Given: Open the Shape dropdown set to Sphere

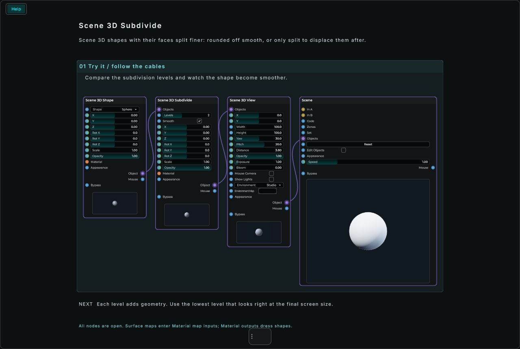Looking at the screenshot, I should click(x=115, y=110).
